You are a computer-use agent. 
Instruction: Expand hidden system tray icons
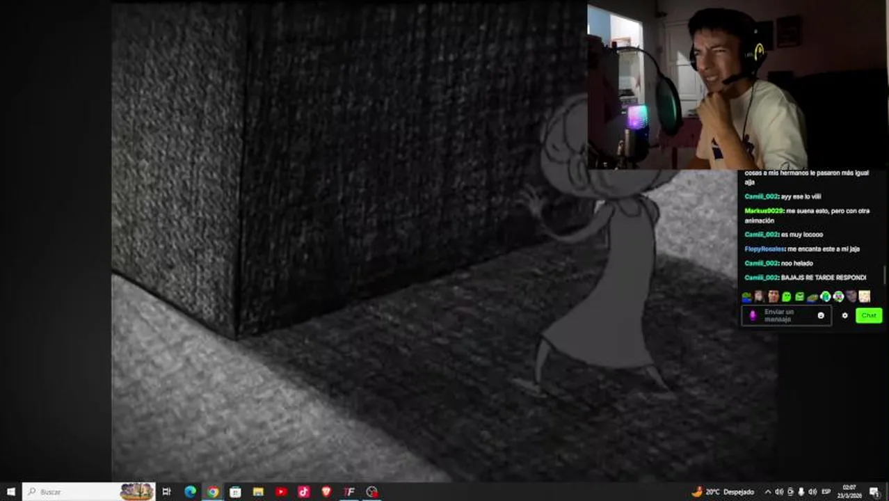768,492
